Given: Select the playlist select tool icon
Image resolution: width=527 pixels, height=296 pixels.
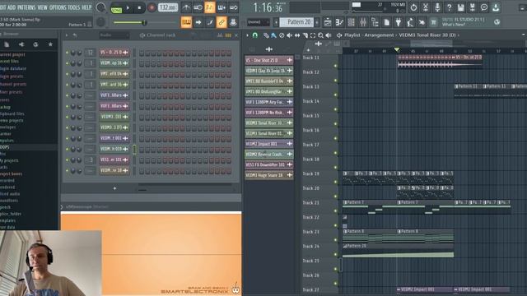Looking at the screenshot, I should pos(313,35).
